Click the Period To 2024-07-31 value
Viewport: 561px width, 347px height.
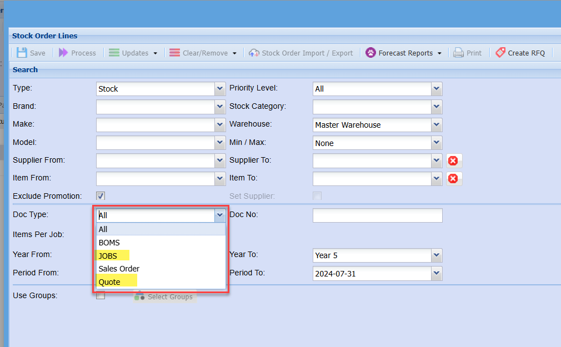[x=372, y=273]
